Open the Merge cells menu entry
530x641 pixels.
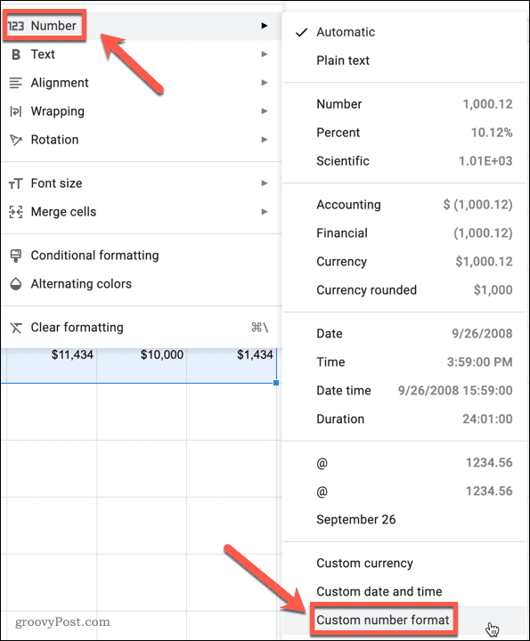[141, 212]
